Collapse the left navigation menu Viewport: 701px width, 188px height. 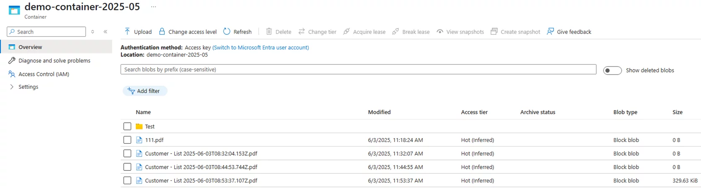click(106, 32)
